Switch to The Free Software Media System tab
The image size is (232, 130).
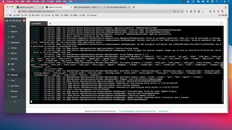[116, 7]
